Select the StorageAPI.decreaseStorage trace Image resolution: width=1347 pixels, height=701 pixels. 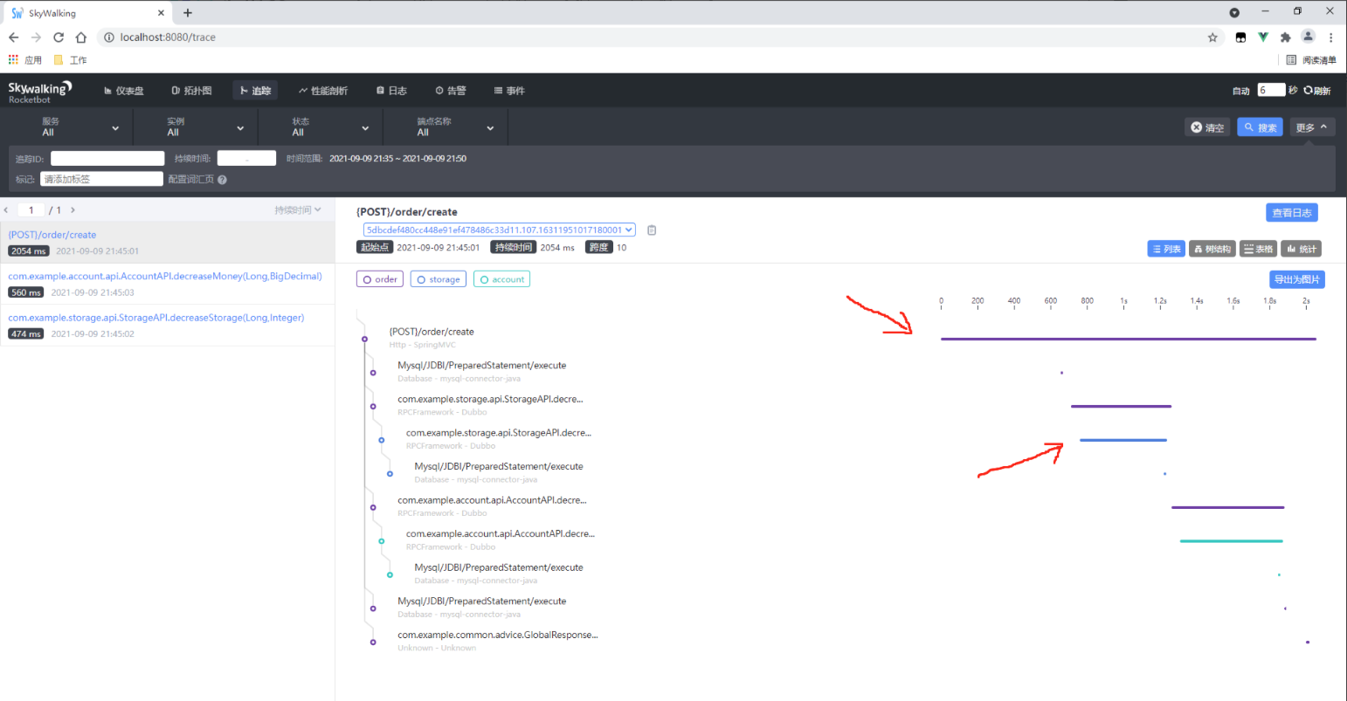click(x=167, y=326)
